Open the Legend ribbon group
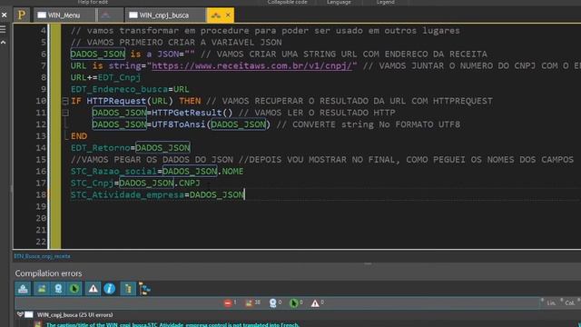 385,2
